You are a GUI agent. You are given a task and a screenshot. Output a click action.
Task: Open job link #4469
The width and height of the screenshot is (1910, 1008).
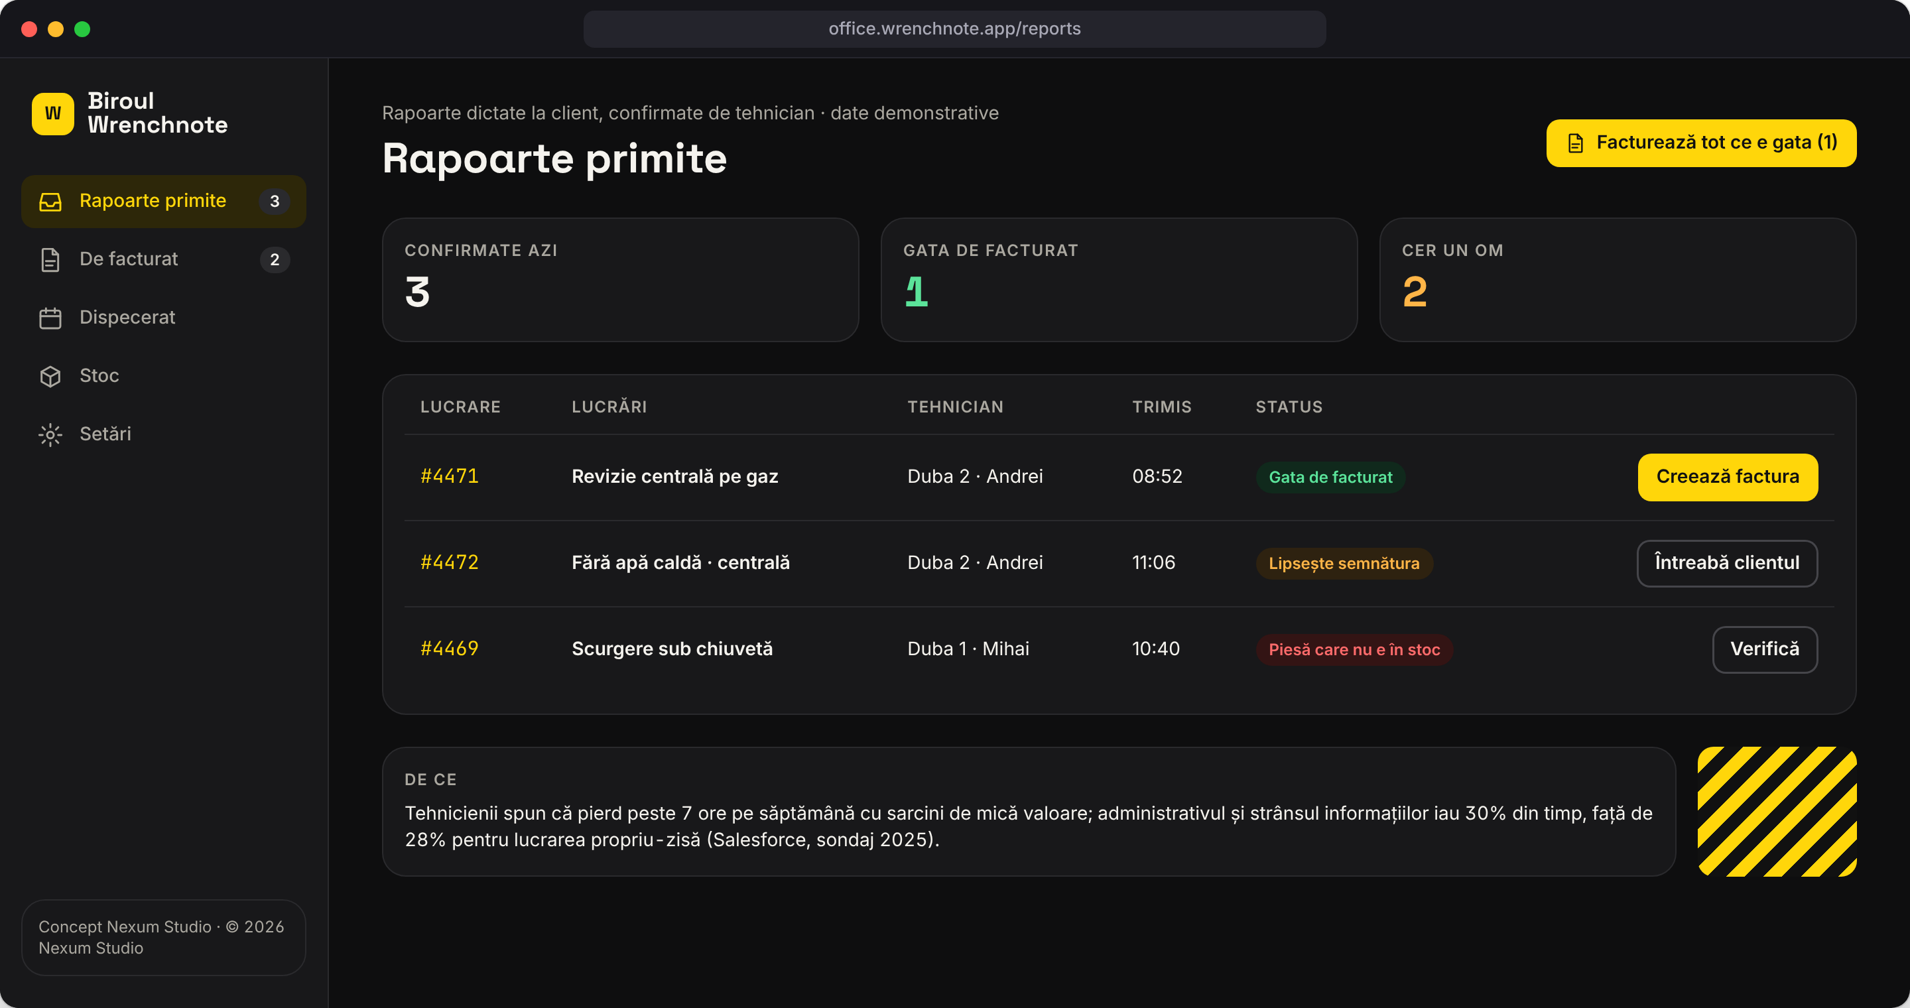[450, 649]
